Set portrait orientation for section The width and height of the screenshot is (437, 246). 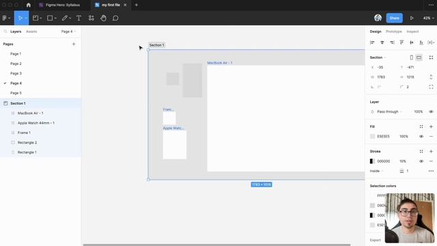point(411,57)
